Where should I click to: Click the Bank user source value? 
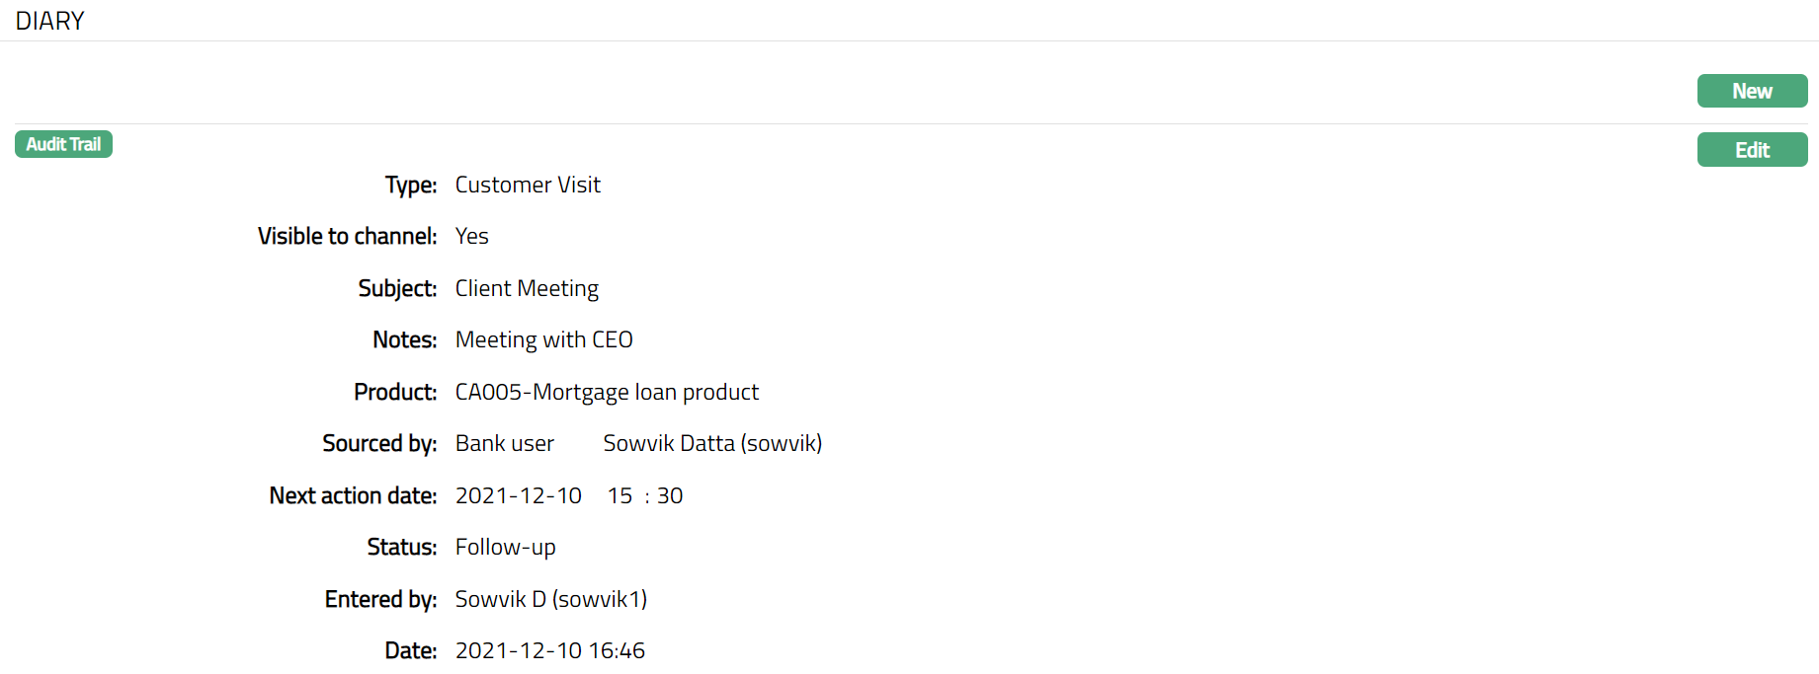click(504, 443)
